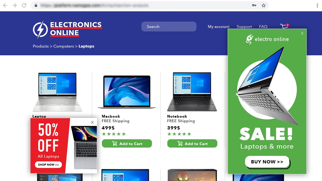Screen dimensions: 322x181
Task: Click the site padlock icon
Action: tap(36, 5)
